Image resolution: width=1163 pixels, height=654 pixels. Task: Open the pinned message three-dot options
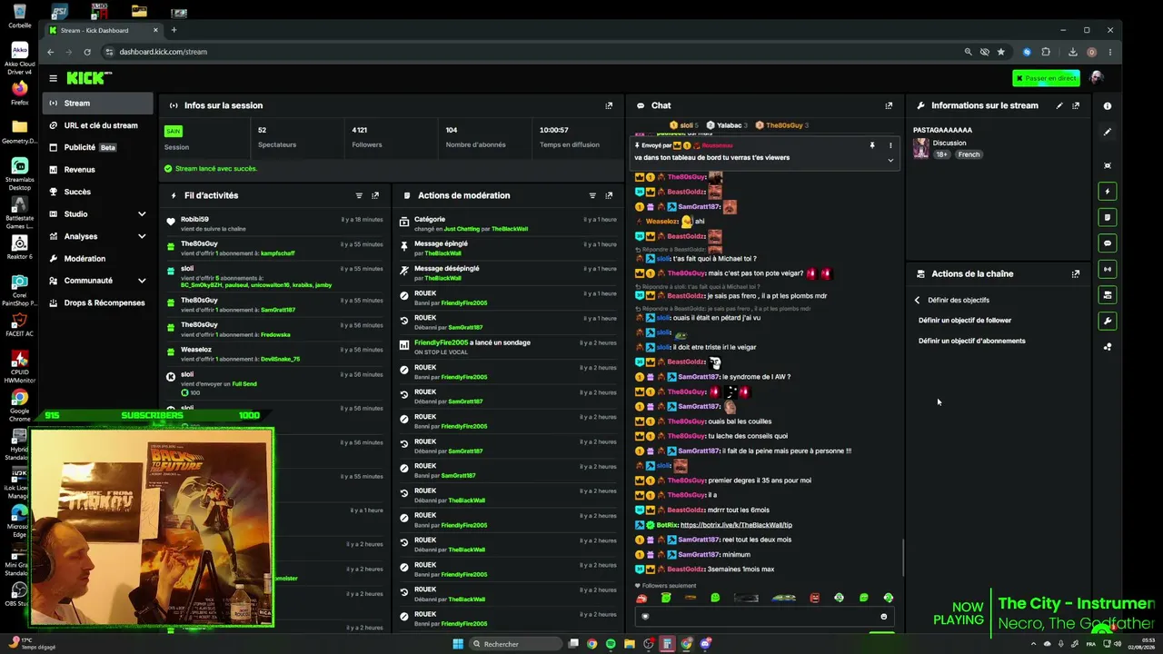click(890, 145)
